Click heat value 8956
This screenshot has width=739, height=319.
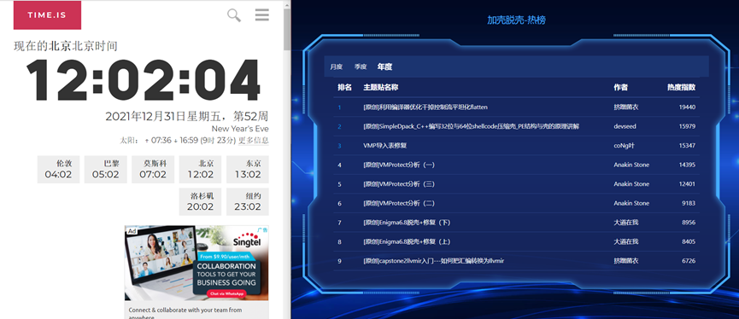689,223
